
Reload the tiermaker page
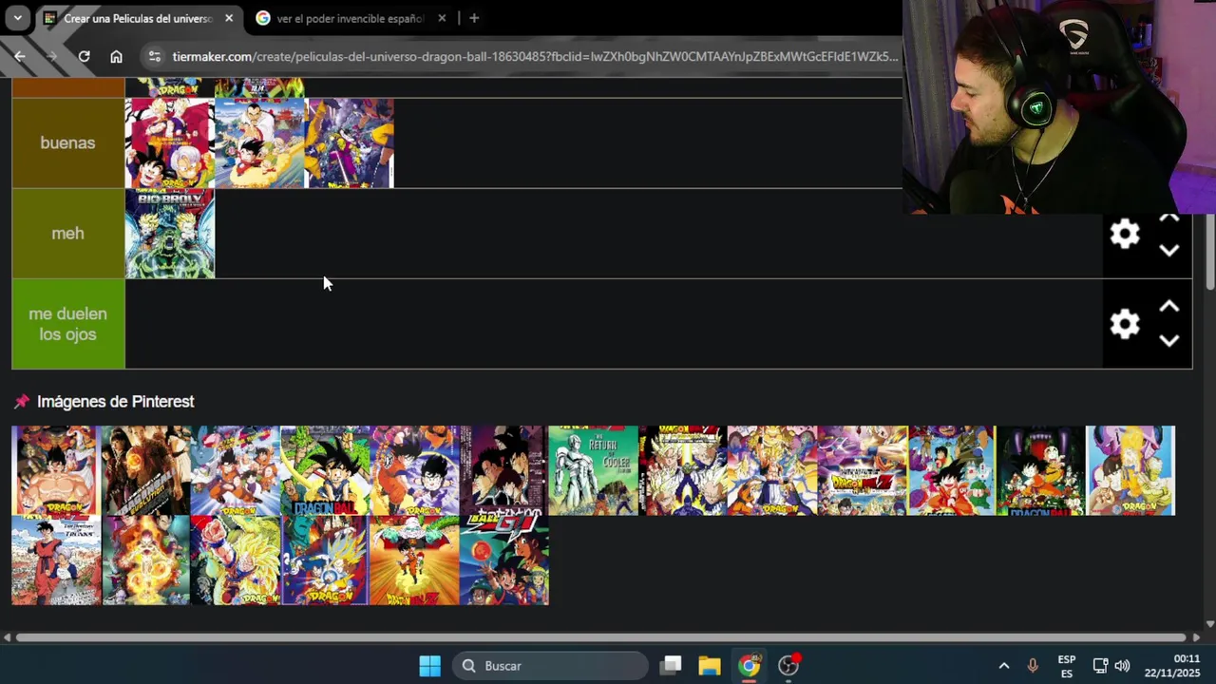pos(84,56)
